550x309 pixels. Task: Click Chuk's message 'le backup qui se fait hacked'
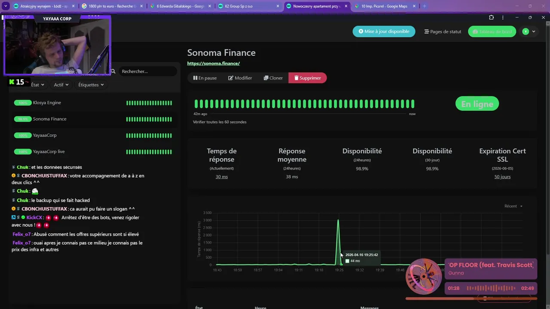(51, 200)
